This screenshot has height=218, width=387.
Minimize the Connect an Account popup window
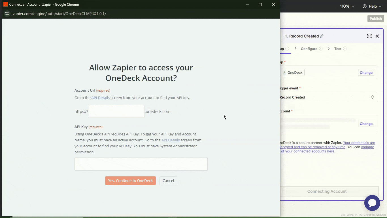pos(247,5)
